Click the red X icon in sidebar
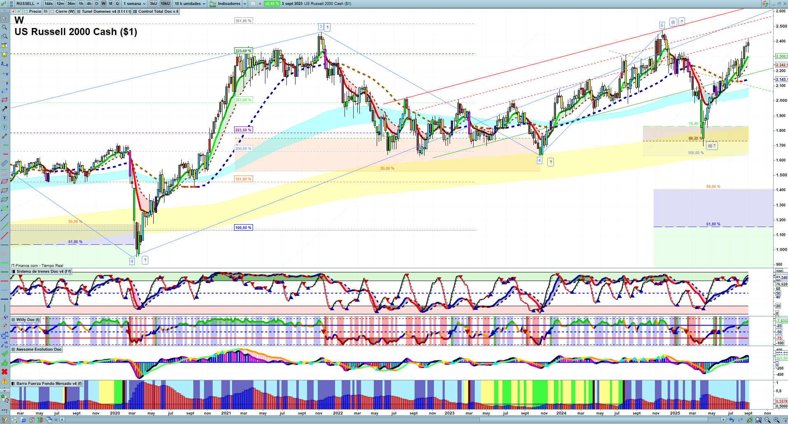Screen dimensions: 788x424 coord(5,372)
